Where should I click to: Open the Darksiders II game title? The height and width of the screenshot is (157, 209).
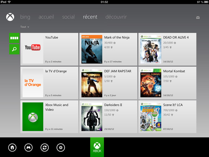(x=113, y=105)
